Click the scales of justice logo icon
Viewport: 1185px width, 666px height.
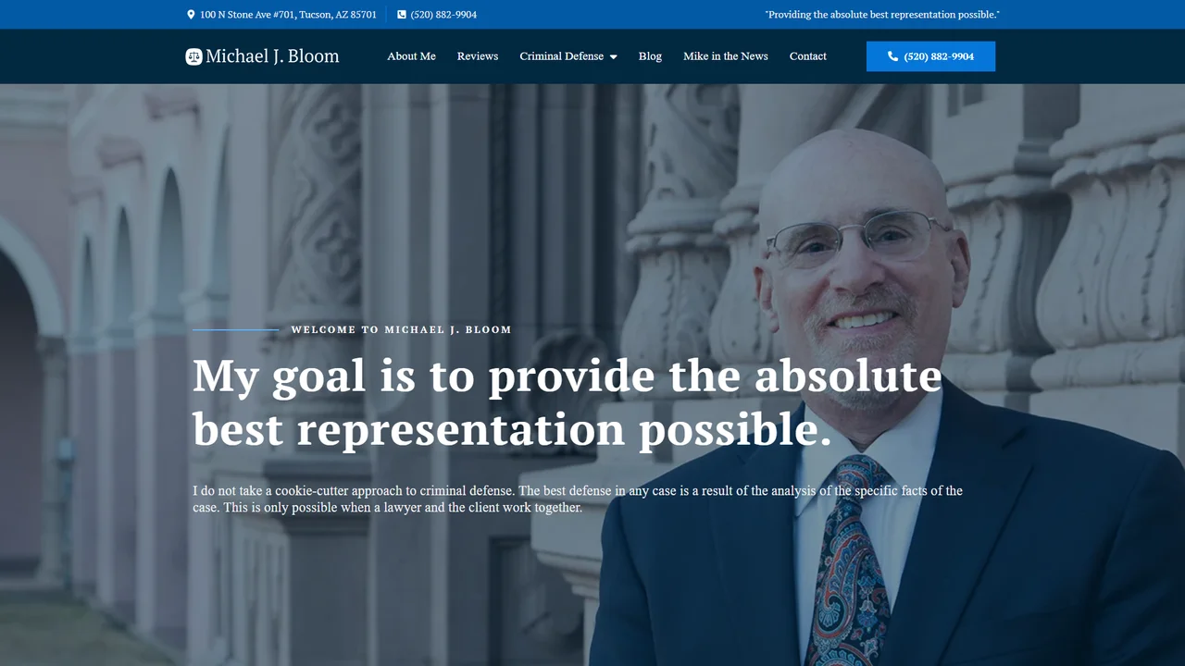pos(193,56)
